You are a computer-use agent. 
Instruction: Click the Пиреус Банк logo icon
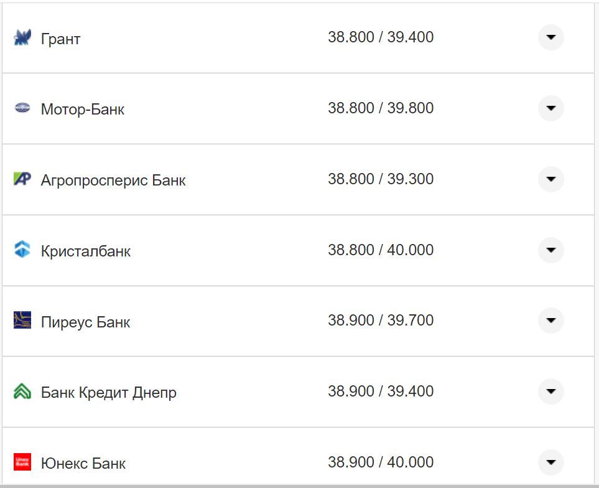(22, 321)
